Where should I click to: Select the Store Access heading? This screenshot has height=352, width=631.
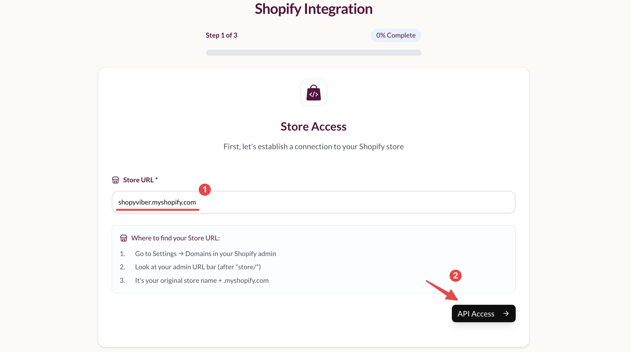[313, 126]
